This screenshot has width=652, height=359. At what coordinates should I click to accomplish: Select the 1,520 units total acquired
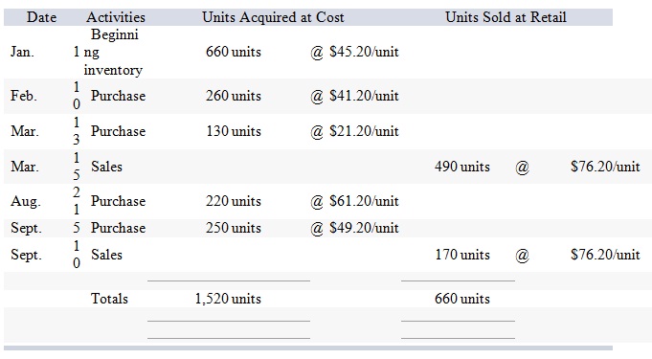coord(228,299)
